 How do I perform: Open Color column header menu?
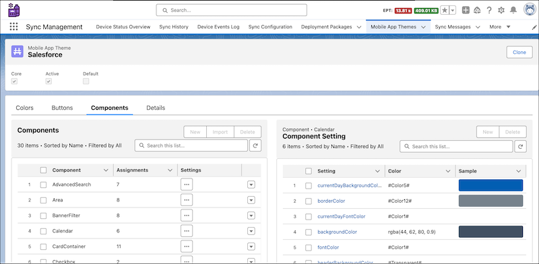[x=448, y=171]
